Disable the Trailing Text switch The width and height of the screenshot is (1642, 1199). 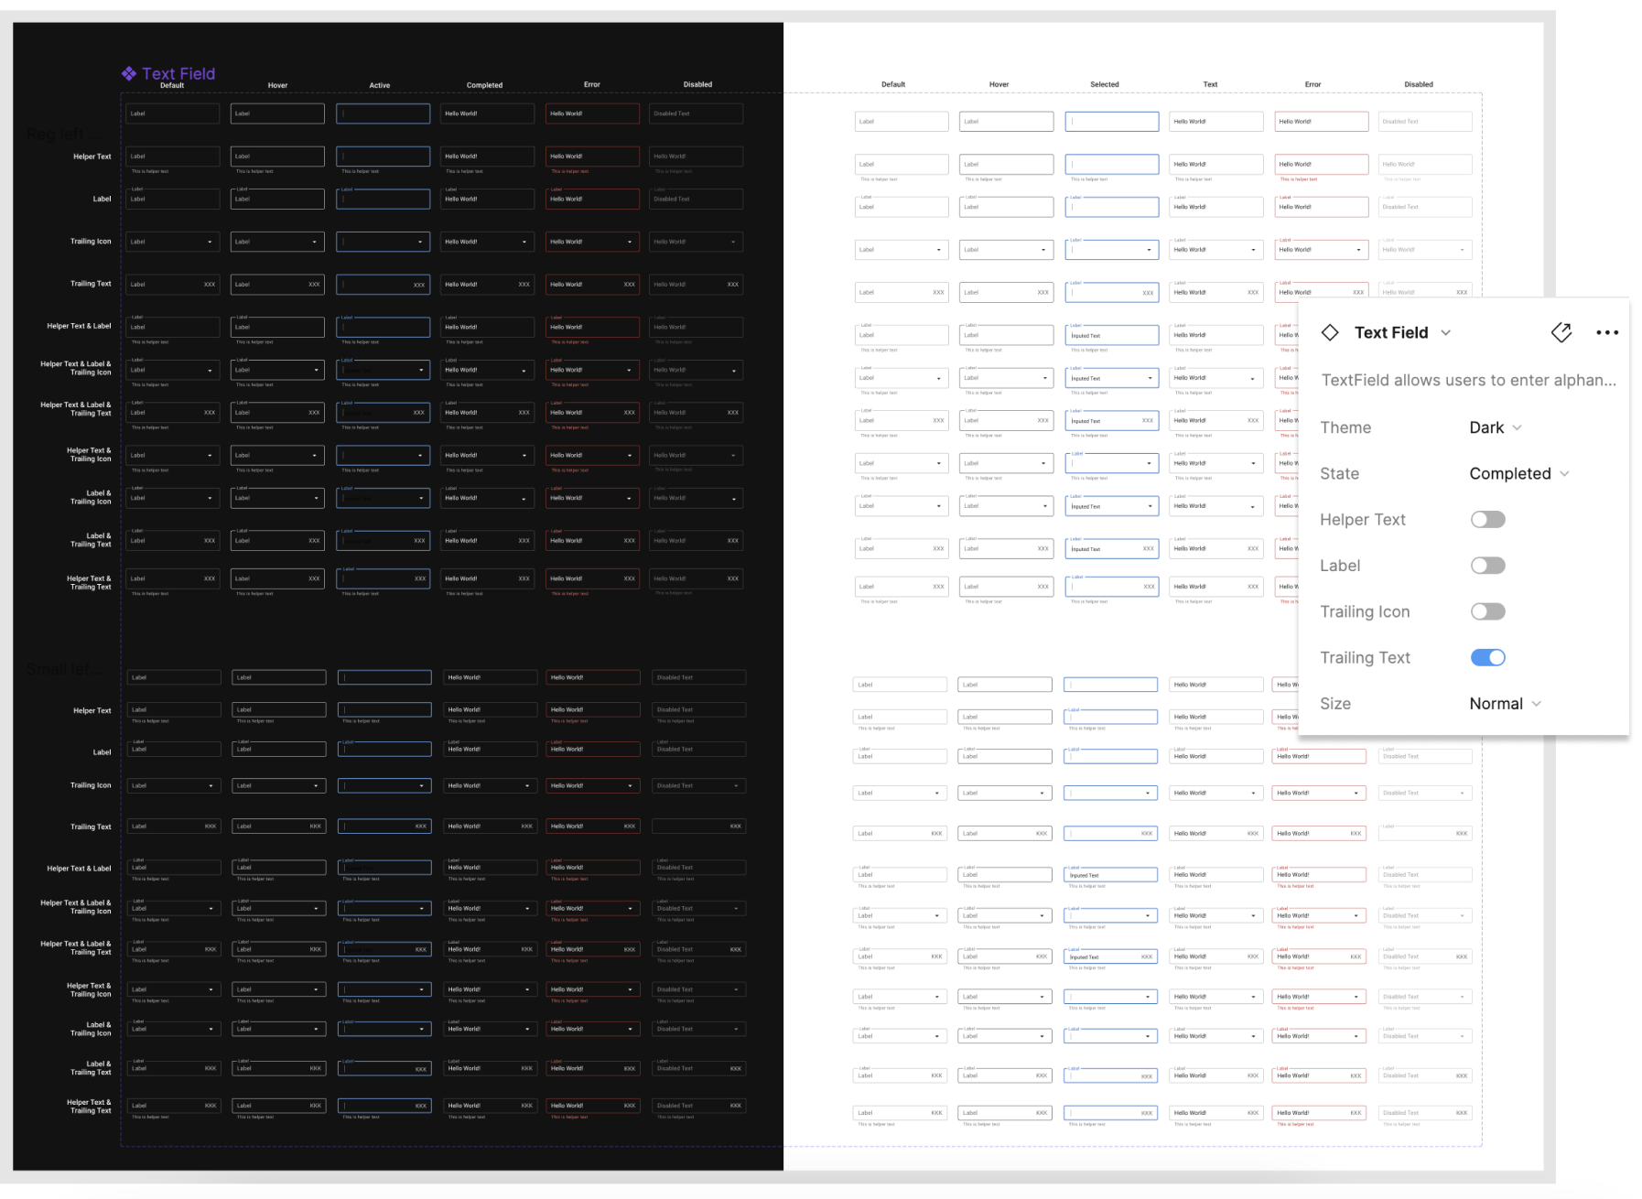1487,657
